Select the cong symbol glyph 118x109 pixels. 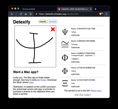65,44
